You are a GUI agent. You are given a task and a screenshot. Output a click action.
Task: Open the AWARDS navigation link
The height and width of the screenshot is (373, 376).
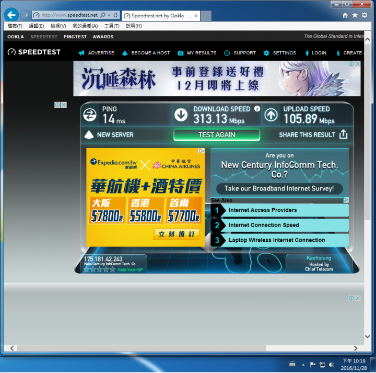(x=103, y=37)
